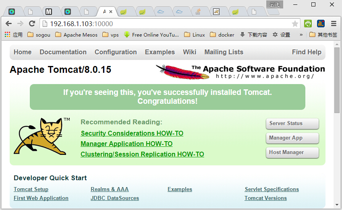Click the Apache Tomcat/8.0.15 heading
Image resolution: width=342 pixels, height=210 pixels.
(x=60, y=70)
